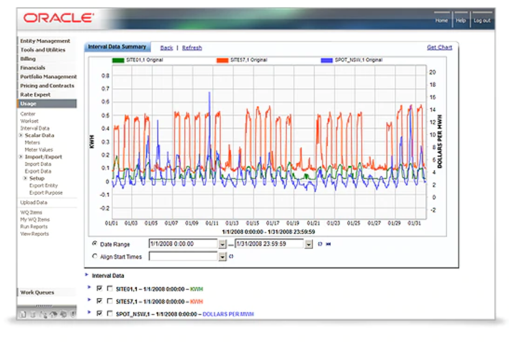The height and width of the screenshot is (342, 509).
Task: Click the Refresh link
Action: tap(192, 48)
